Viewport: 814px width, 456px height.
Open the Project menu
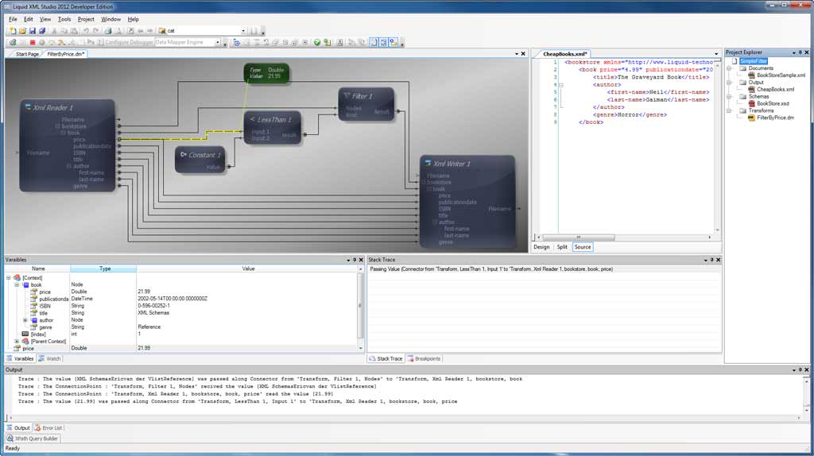[86, 19]
